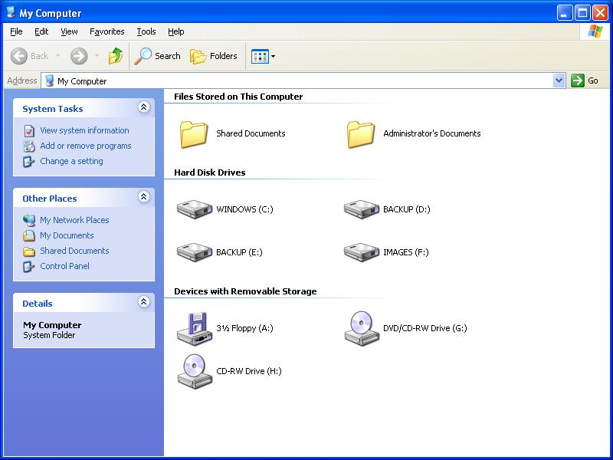
Task: Collapse the System Tasks panel
Action: coord(143,108)
